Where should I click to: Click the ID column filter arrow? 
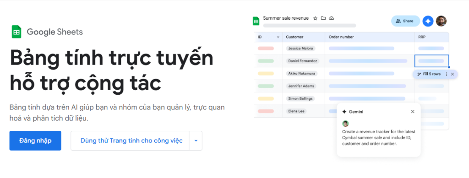[278, 38]
